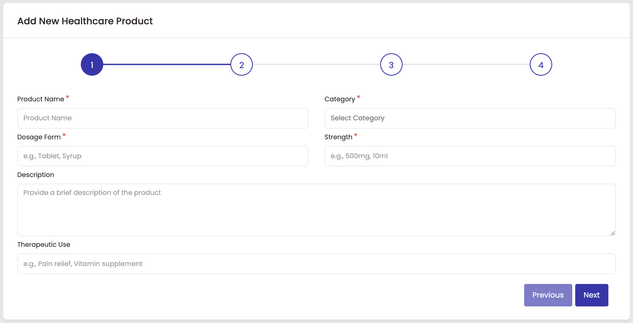Click the Product Name field label
This screenshot has height=323, width=633.
[41, 99]
